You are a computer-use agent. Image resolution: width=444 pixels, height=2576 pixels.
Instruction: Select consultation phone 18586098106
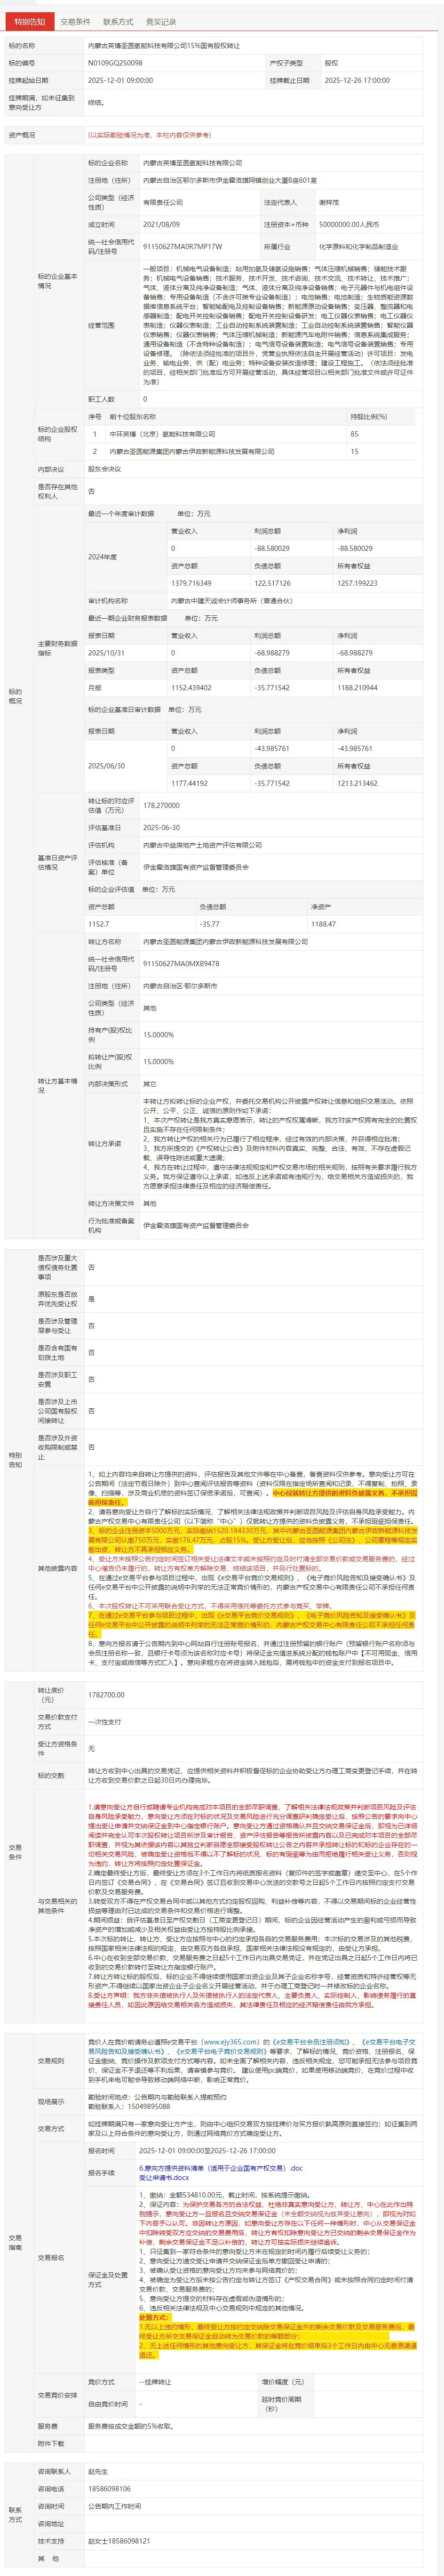click(109, 2489)
